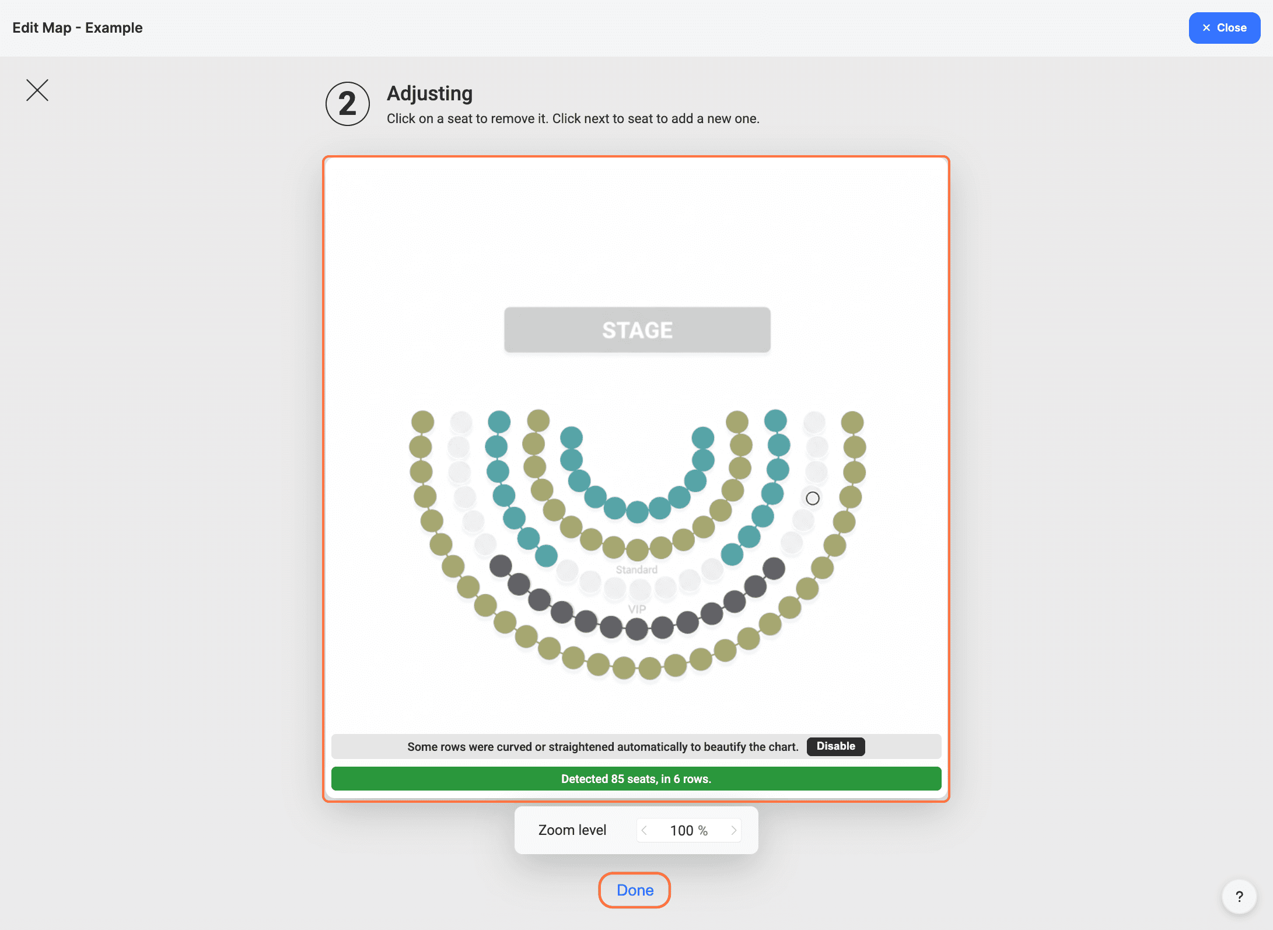Click the VIP section label
The image size is (1273, 930).
[636, 609]
